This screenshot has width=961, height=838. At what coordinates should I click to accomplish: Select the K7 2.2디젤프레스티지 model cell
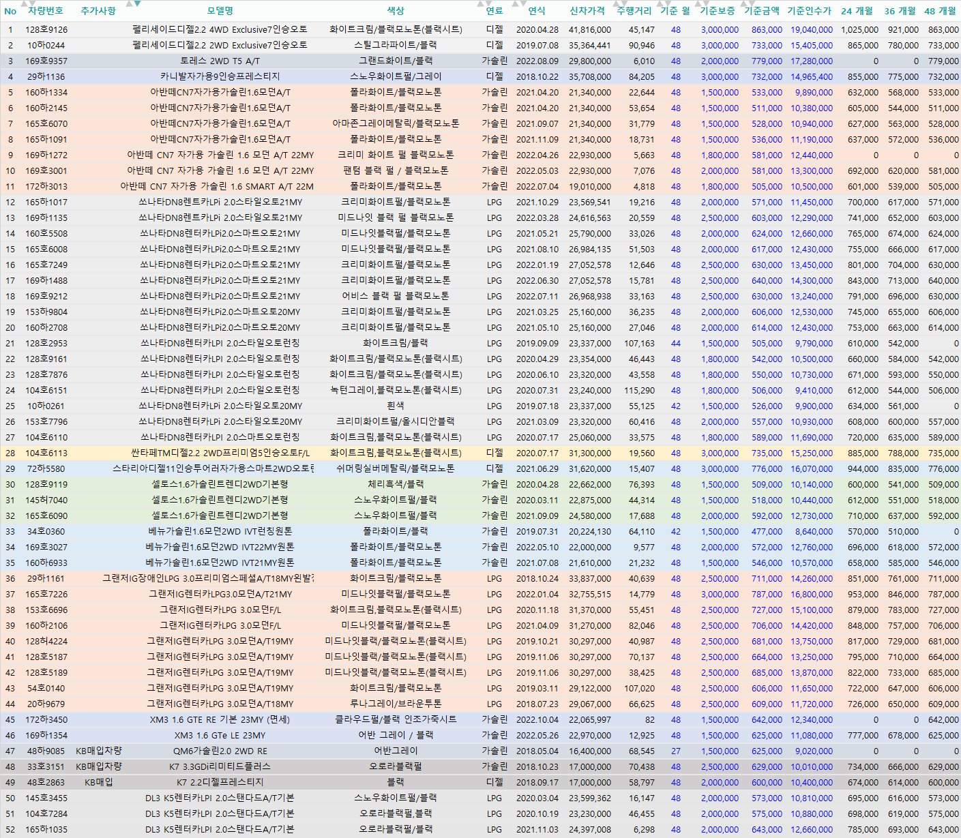point(220,783)
